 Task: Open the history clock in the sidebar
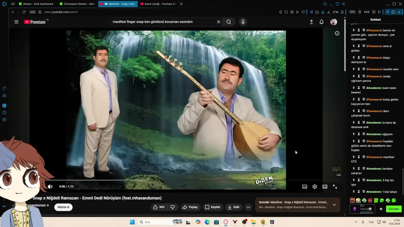[4, 113]
